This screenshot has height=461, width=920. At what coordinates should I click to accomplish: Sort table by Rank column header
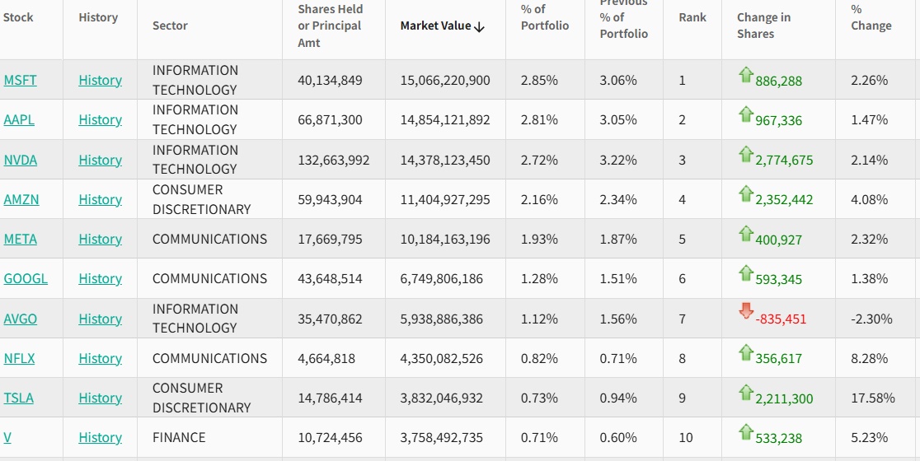(692, 17)
